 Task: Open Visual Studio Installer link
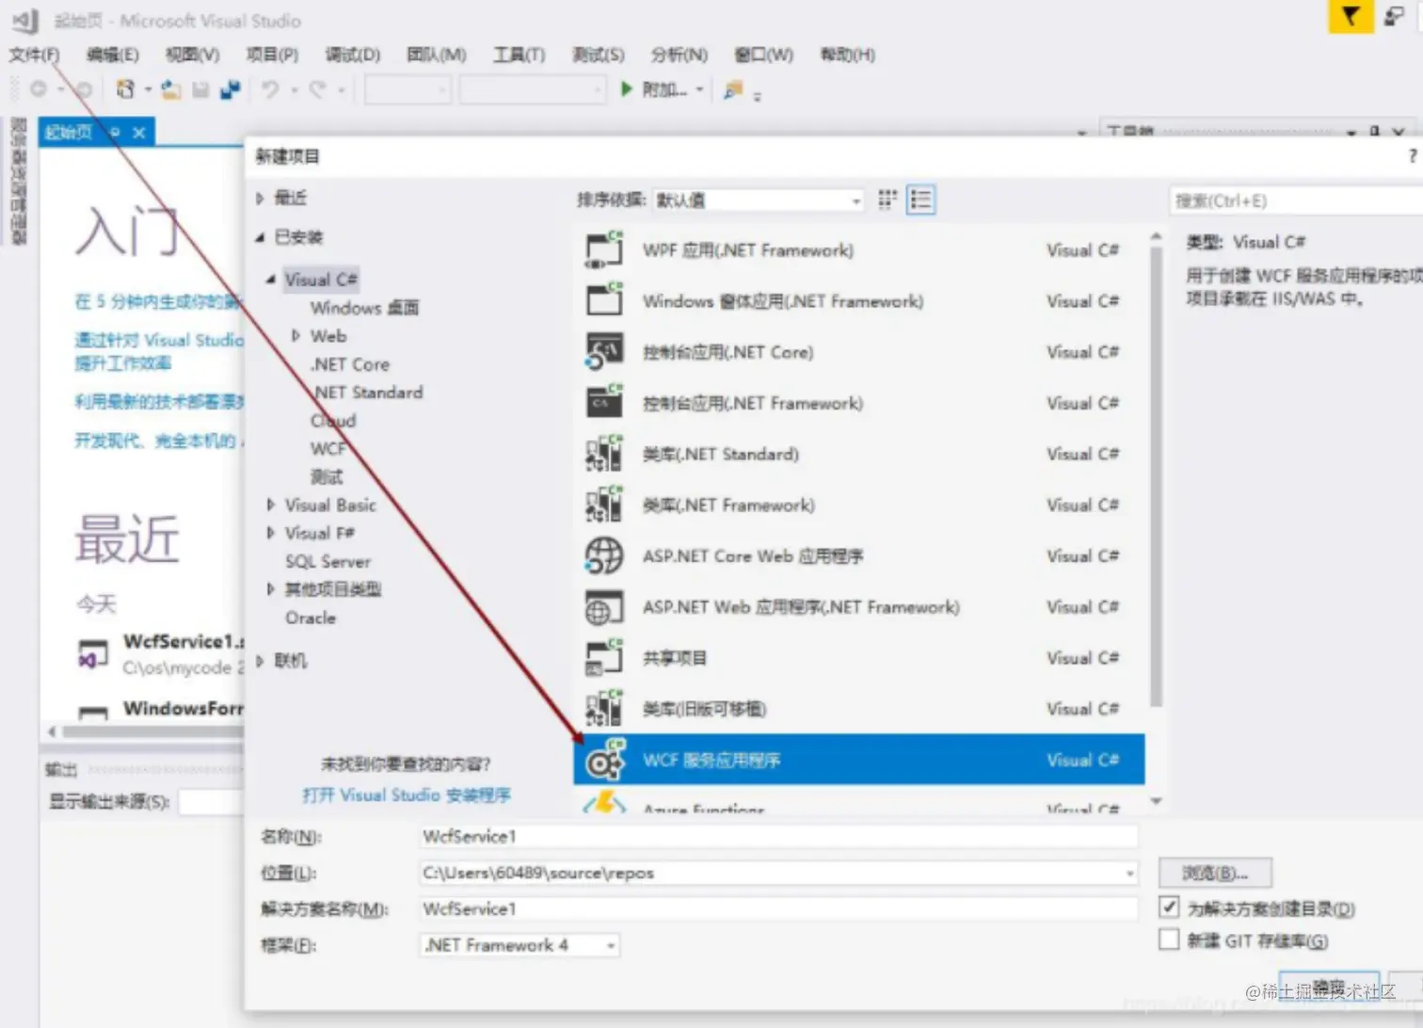tap(407, 795)
